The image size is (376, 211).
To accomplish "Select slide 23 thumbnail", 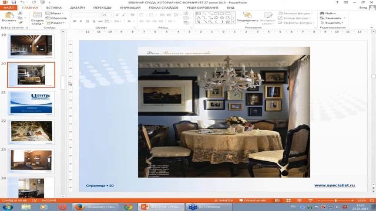I will [31, 161].
